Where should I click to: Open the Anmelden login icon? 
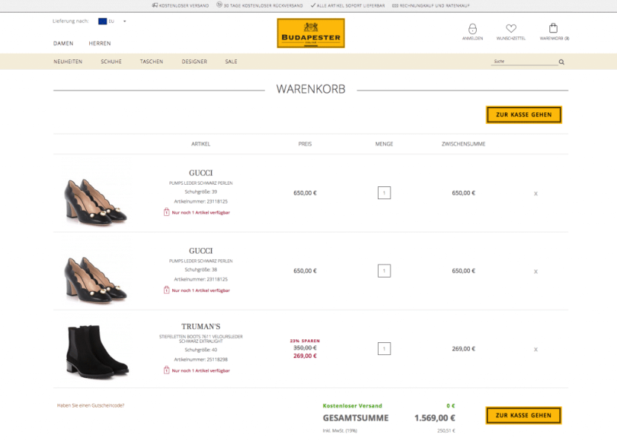pos(472,29)
